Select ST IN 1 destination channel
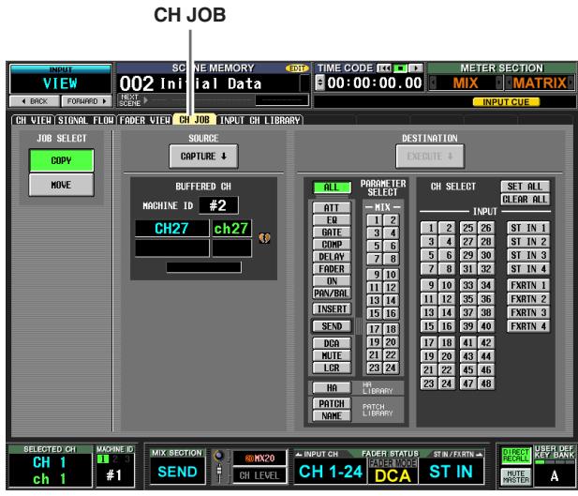The width and height of the screenshot is (578, 496). [528, 228]
